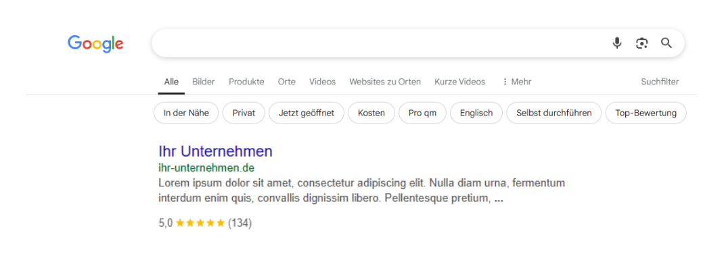
Task: Open the Suchfilter options
Action: [660, 82]
